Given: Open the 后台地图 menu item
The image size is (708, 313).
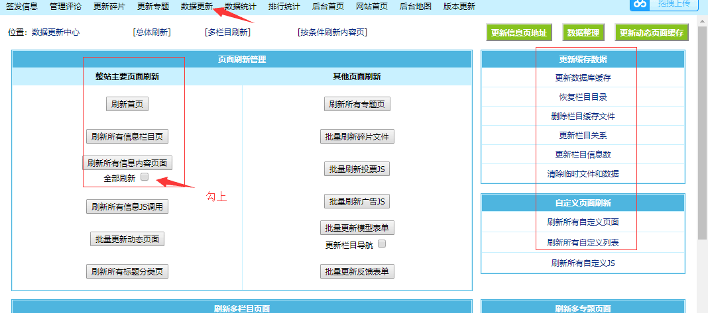Looking at the screenshot, I should point(416,7).
